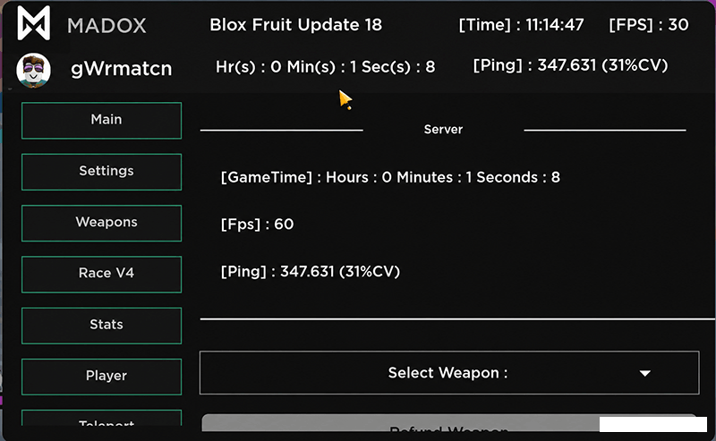
Task: Open the Main tab
Action: [x=101, y=121]
